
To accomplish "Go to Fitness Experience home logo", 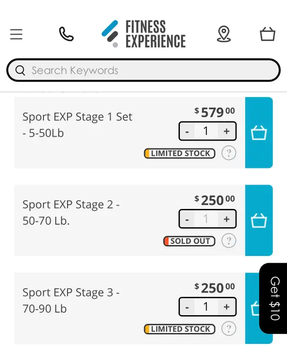I will pos(143,34).
